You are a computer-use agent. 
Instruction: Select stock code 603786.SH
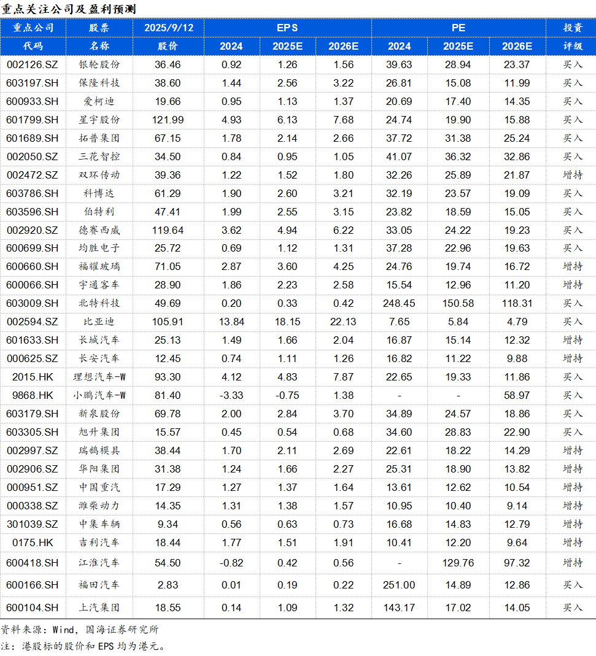click(33, 194)
